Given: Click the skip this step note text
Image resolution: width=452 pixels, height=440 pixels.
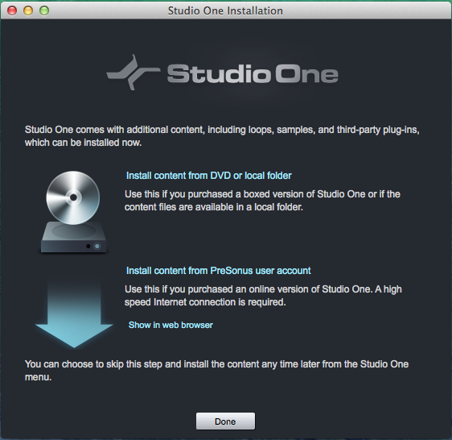Looking at the screenshot, I should click(216, 371).
